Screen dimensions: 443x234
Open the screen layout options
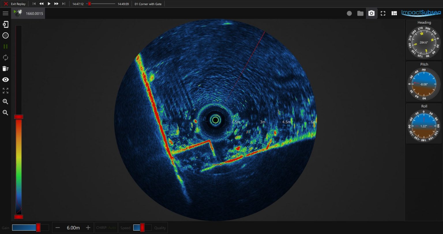394,13
